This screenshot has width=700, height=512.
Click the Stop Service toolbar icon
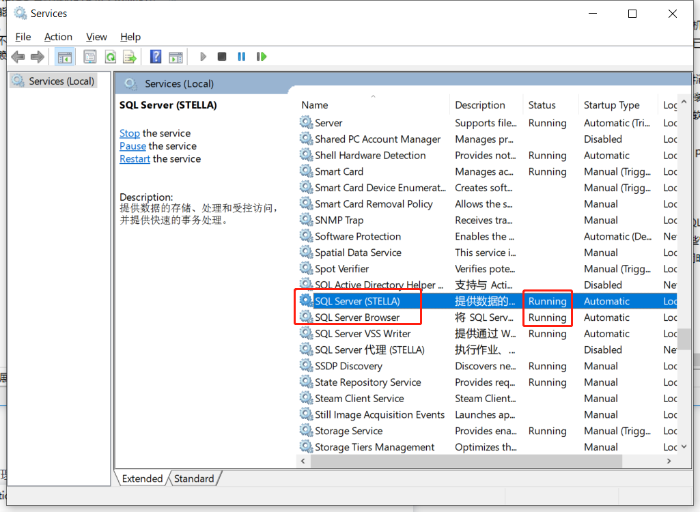pos(221,56)
